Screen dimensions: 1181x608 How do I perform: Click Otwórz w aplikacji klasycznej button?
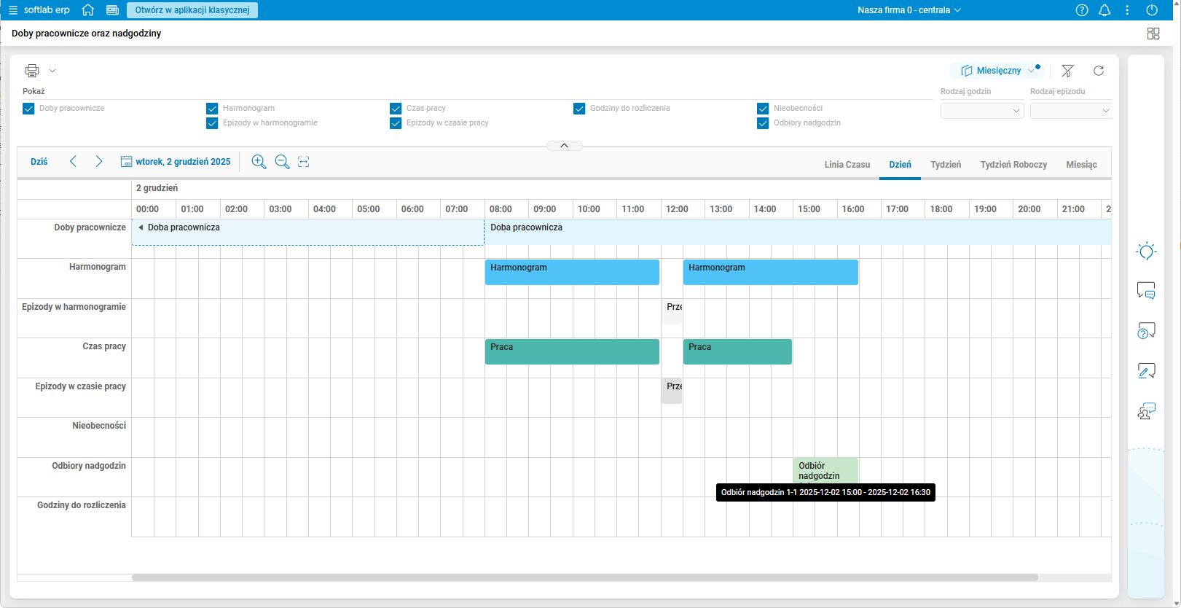point(192,10)
